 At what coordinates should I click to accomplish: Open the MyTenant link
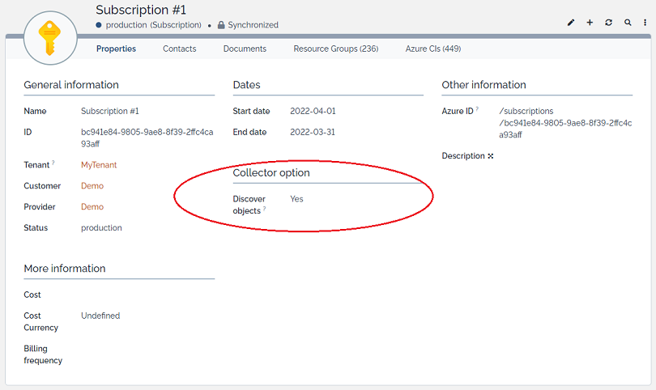point(99,165)
